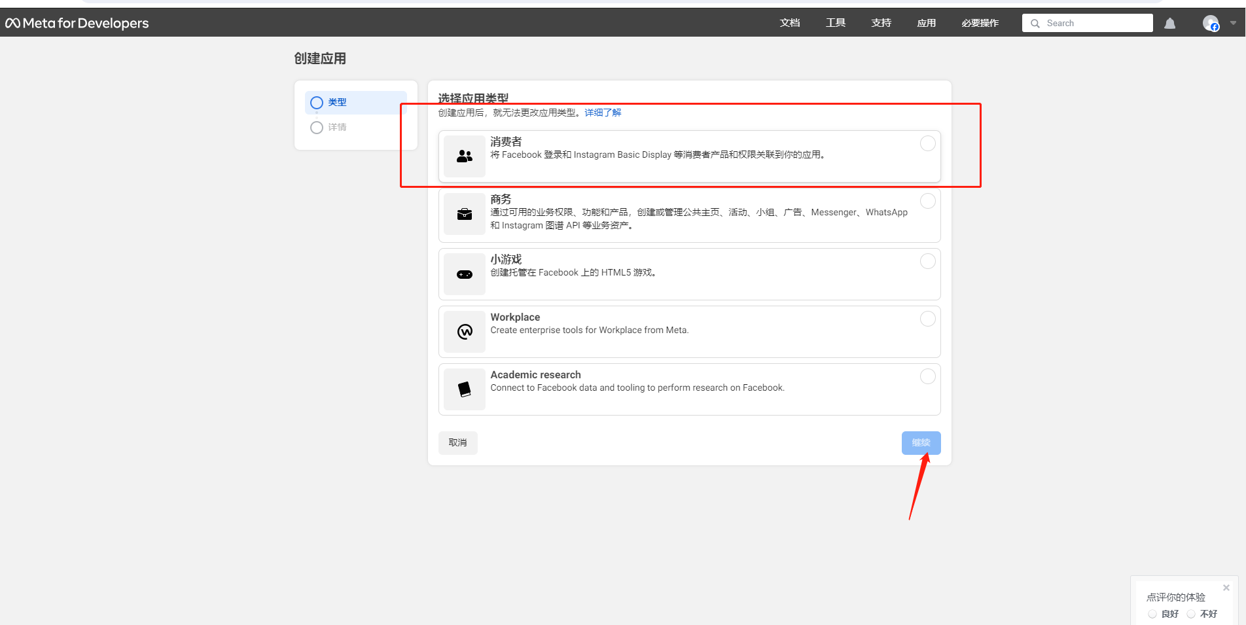Rate experience as 不好
This screenshot has width=1246, height=625.
click(x=1191, y=614)
